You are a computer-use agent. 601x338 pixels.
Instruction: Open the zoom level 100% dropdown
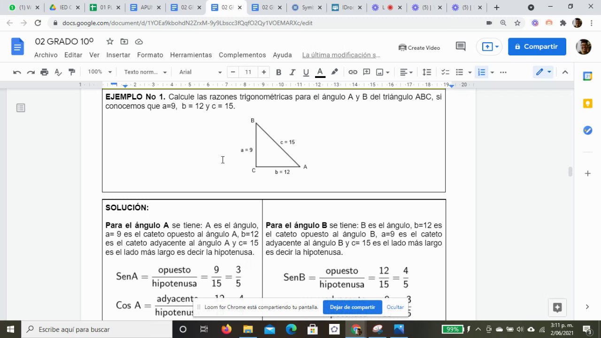click(100, 72)
